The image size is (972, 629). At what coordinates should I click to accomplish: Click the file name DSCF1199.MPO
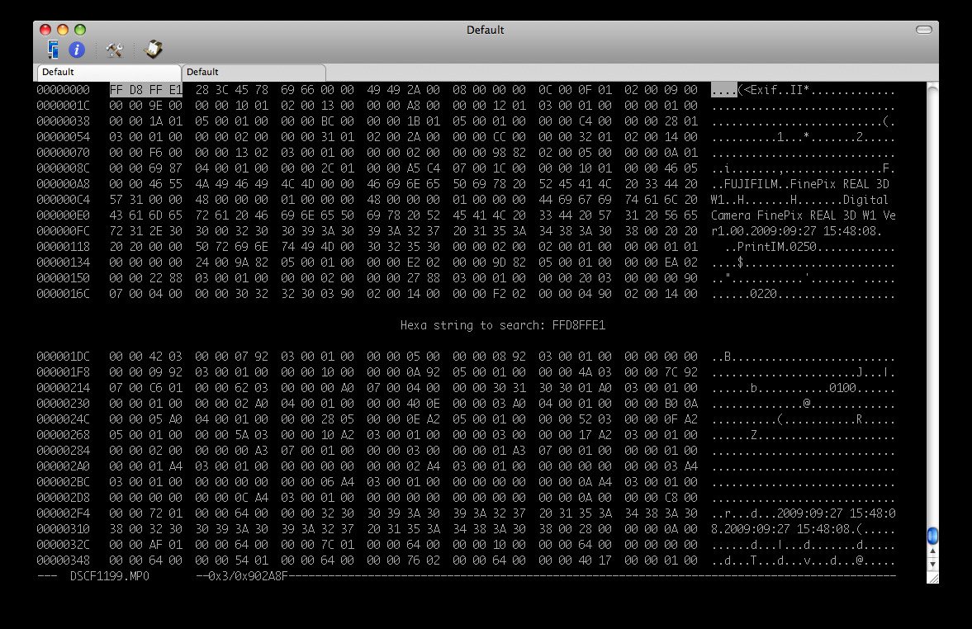pos(110,576)
